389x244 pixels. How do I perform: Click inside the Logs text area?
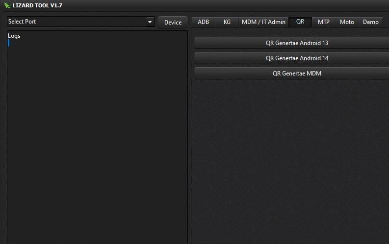pyautogui.click(x=97, y=138)
